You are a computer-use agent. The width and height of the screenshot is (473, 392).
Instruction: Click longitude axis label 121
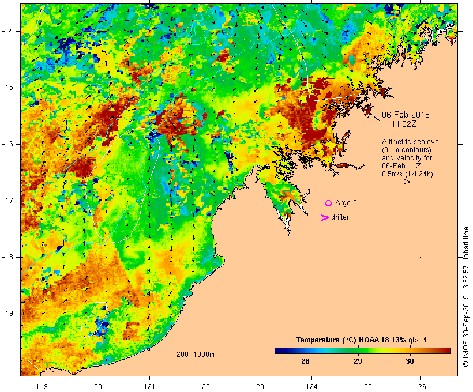click(149, 386)
